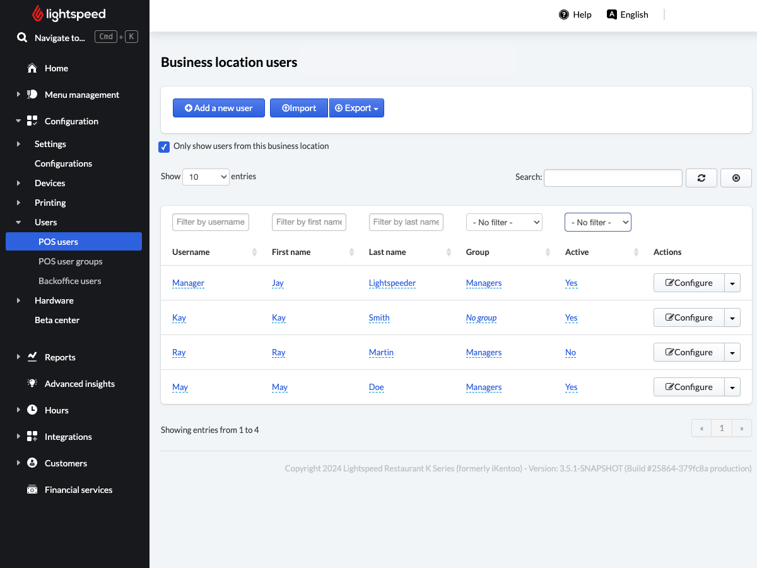Click the Help question mark icon
The width and height of the screenshot is (757, 568).
(x=564, y=15)
